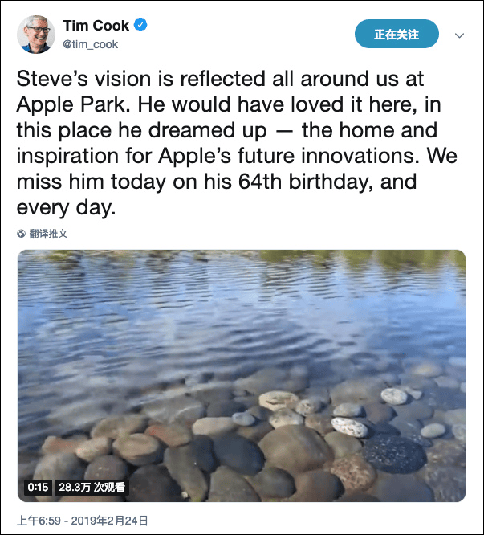The image size is (484, 535).
Task: Open the Tim Cook display name
Action: [96, 26]
